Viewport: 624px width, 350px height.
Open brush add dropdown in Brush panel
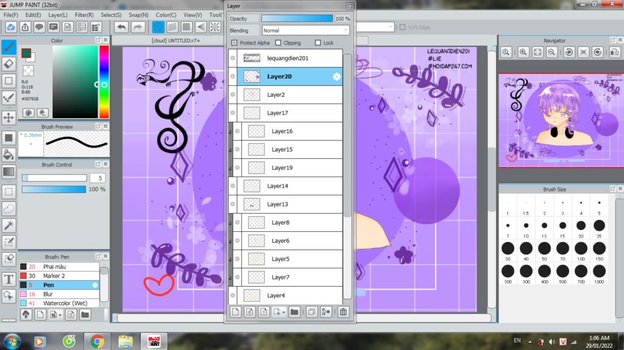click(60, 315)
